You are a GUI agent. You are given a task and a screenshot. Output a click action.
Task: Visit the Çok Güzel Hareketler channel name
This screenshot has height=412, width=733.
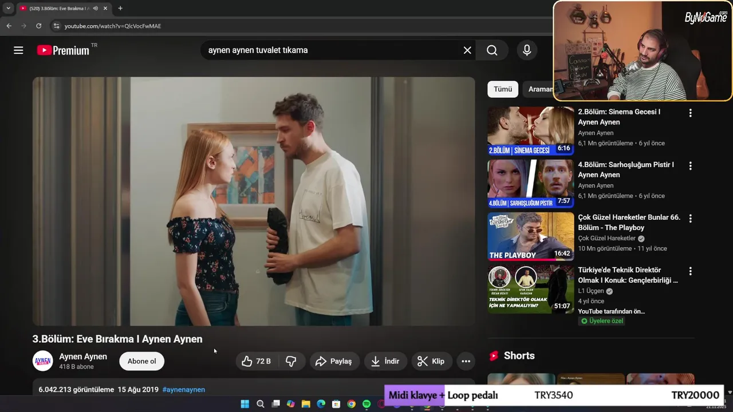(606, 239)
